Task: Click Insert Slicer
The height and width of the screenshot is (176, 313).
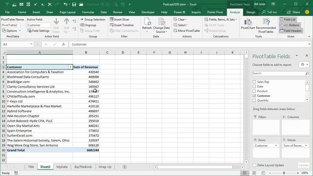Action: pyautogui.click(x=119, y=20)
